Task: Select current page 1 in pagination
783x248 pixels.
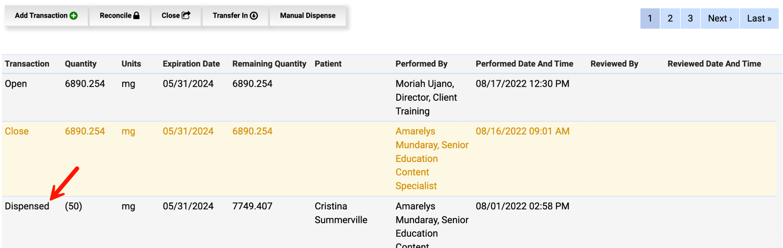Action: pos(650,19)
